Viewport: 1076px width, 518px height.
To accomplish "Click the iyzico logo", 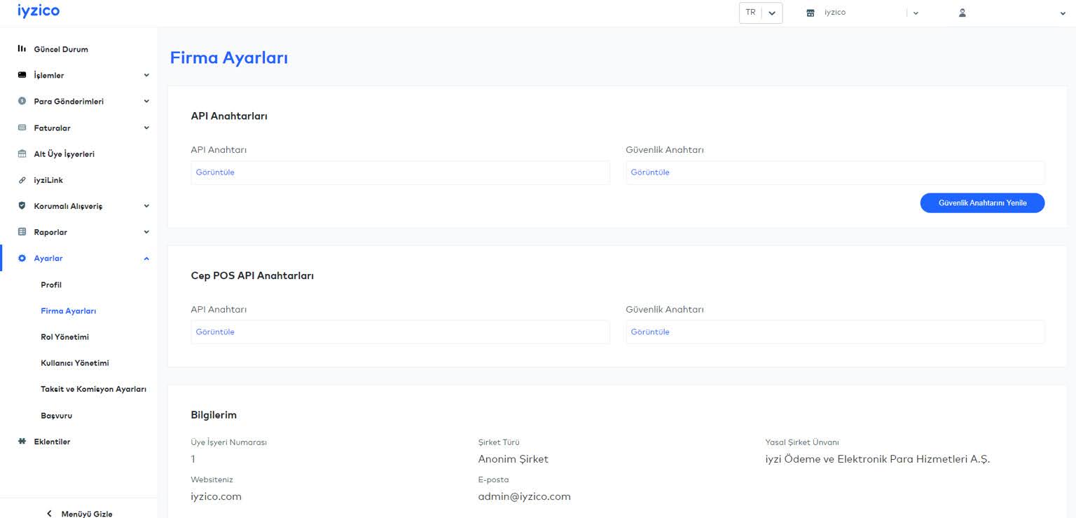I will [39, 11].
